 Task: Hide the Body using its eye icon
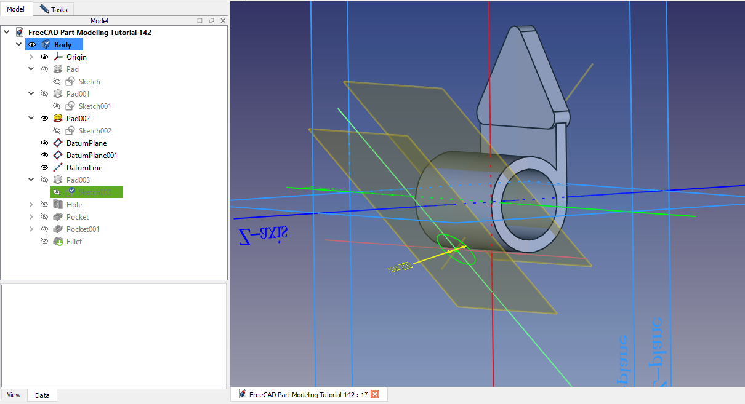coord(32,45)
